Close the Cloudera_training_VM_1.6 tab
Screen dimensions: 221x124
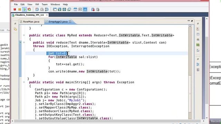pyautogui.click(x=47, y=15)
